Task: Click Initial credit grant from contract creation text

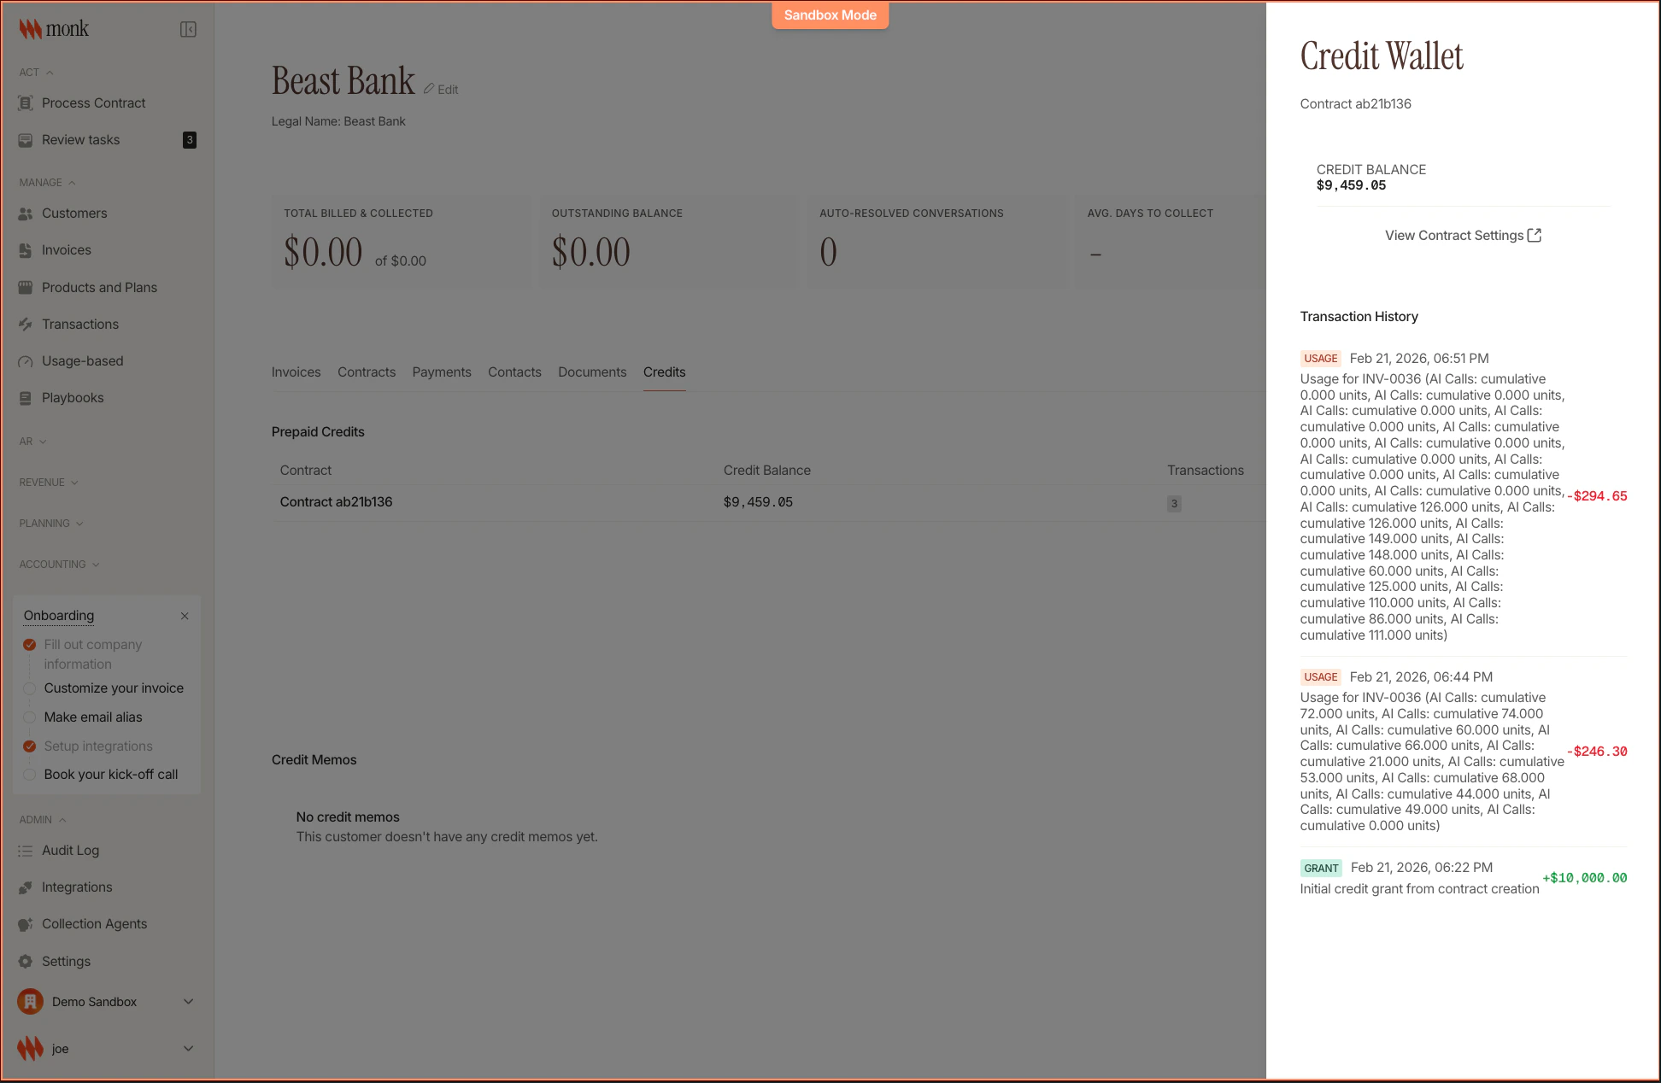Action: pyautogui.click(x=1419, y=889)
